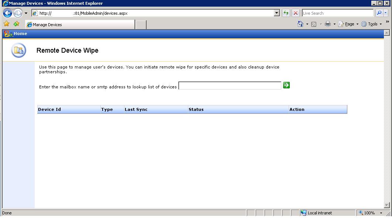
Task: Click the browser Forward arrow button
Action: pos(18,13)
